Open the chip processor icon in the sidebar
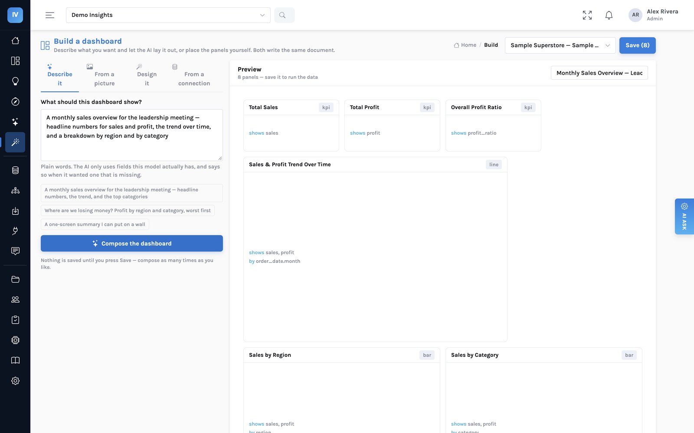This screenshot has width=694, height=433. coord(15,340)
